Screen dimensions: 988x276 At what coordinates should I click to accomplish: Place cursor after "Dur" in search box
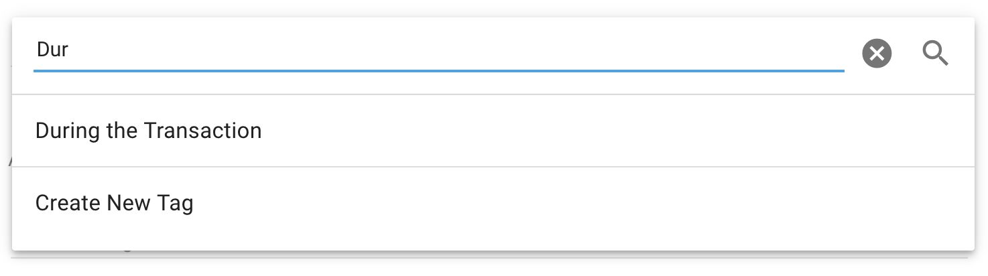tap(71, 50)
